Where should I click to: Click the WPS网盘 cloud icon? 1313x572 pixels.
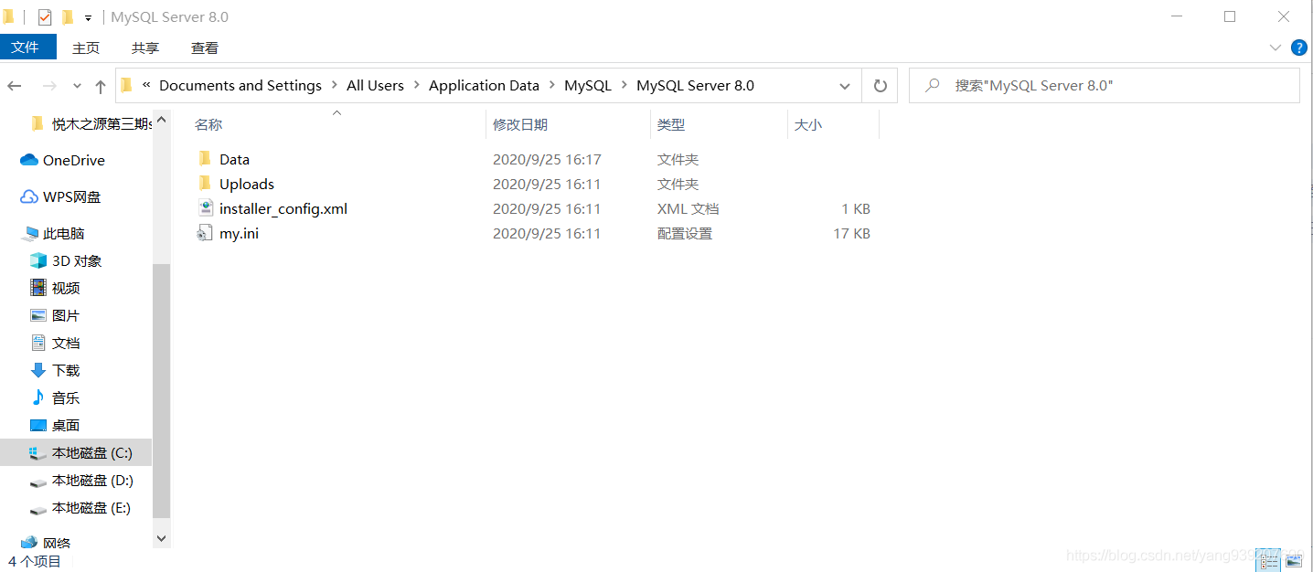coord(29,196)
